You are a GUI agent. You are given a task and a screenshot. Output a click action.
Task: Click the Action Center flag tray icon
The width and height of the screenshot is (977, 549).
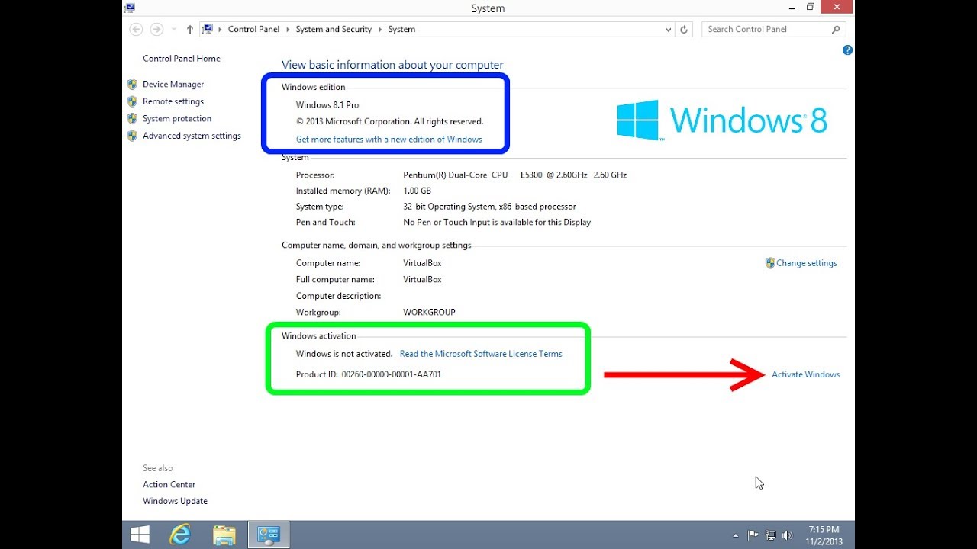[753, 535]
